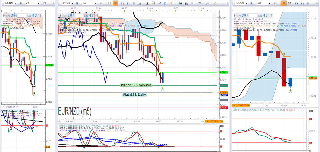Viewport: 320px width, 152px height.
Task: Click the S sell button on the m5 chart
Action: (61, 15)
